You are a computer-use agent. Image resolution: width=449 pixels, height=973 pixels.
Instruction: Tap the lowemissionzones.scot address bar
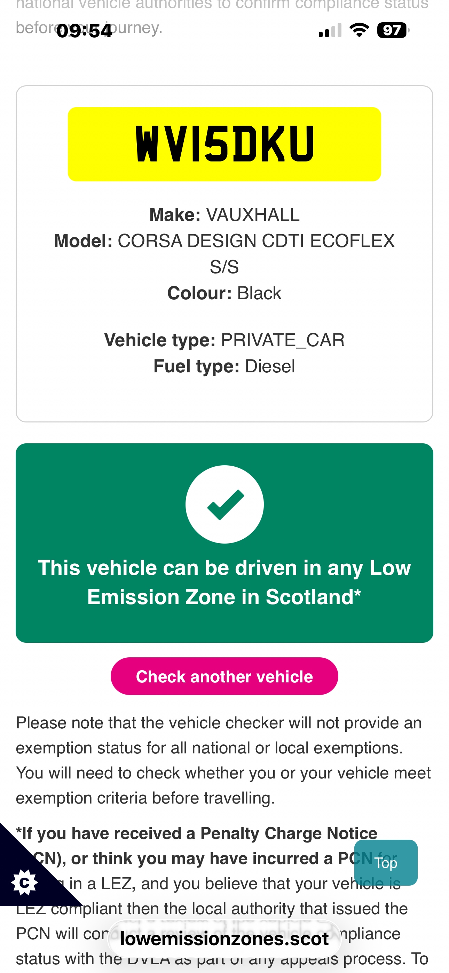224,939
